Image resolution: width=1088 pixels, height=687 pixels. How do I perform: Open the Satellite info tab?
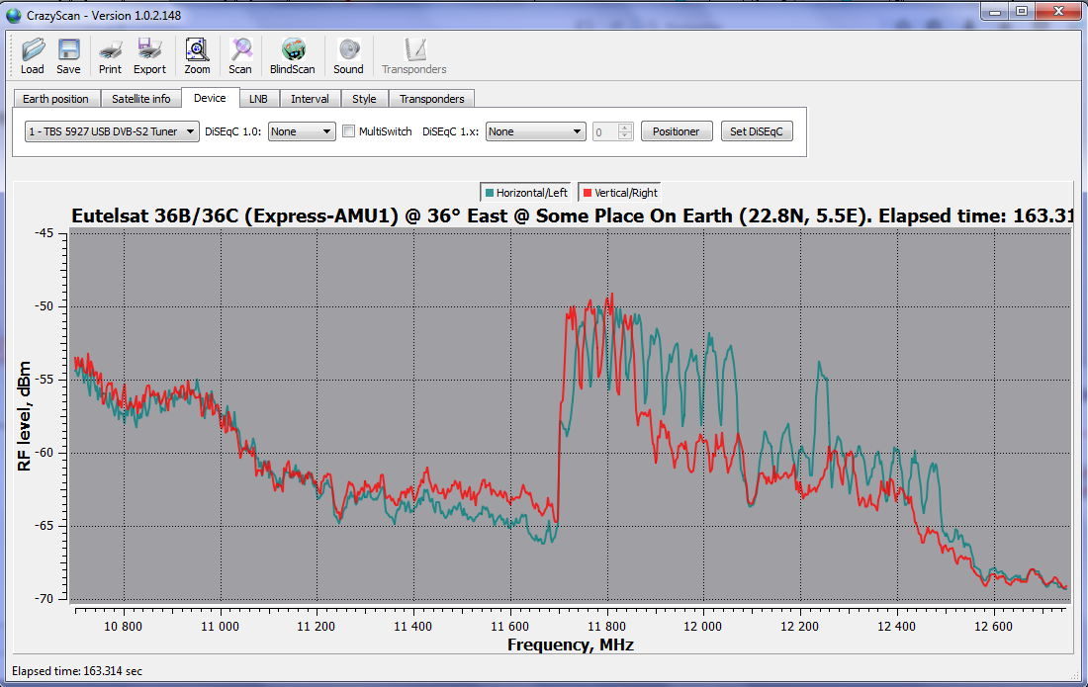coord(140,99)
